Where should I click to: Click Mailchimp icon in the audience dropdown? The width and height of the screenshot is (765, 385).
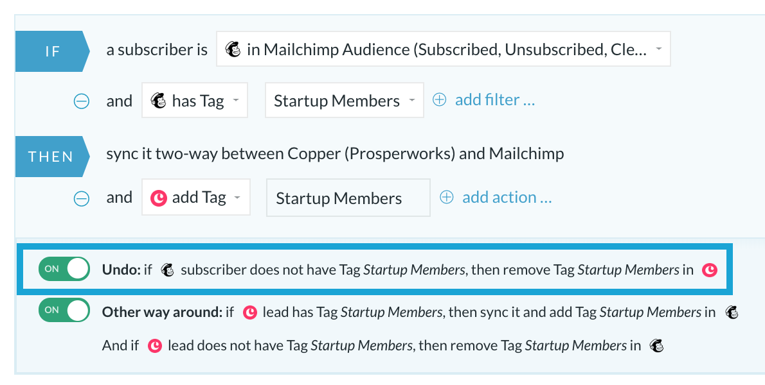tap(233, 49)
